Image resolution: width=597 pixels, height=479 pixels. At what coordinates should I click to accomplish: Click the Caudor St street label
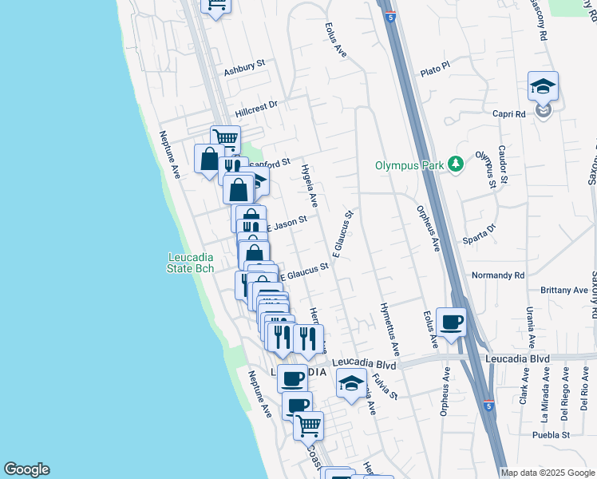pos(503,164)
